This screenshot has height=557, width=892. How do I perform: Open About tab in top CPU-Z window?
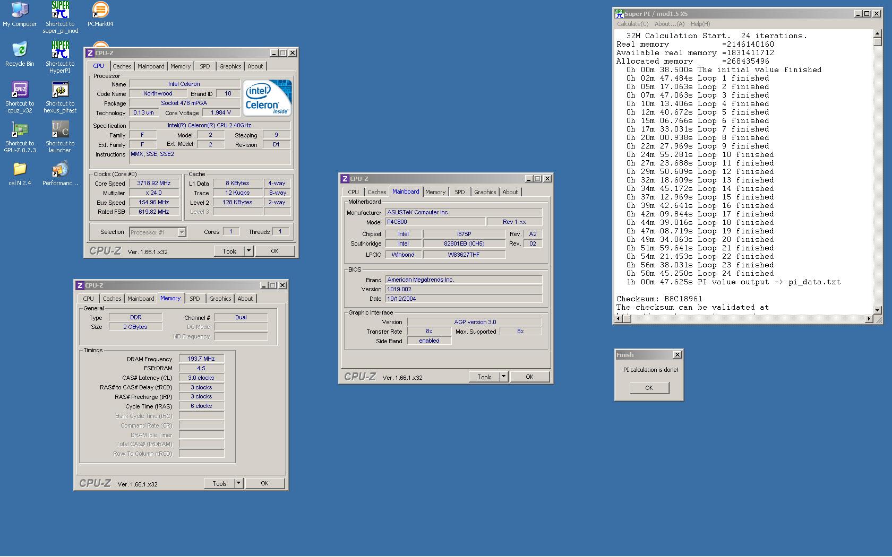click(255, 66)
